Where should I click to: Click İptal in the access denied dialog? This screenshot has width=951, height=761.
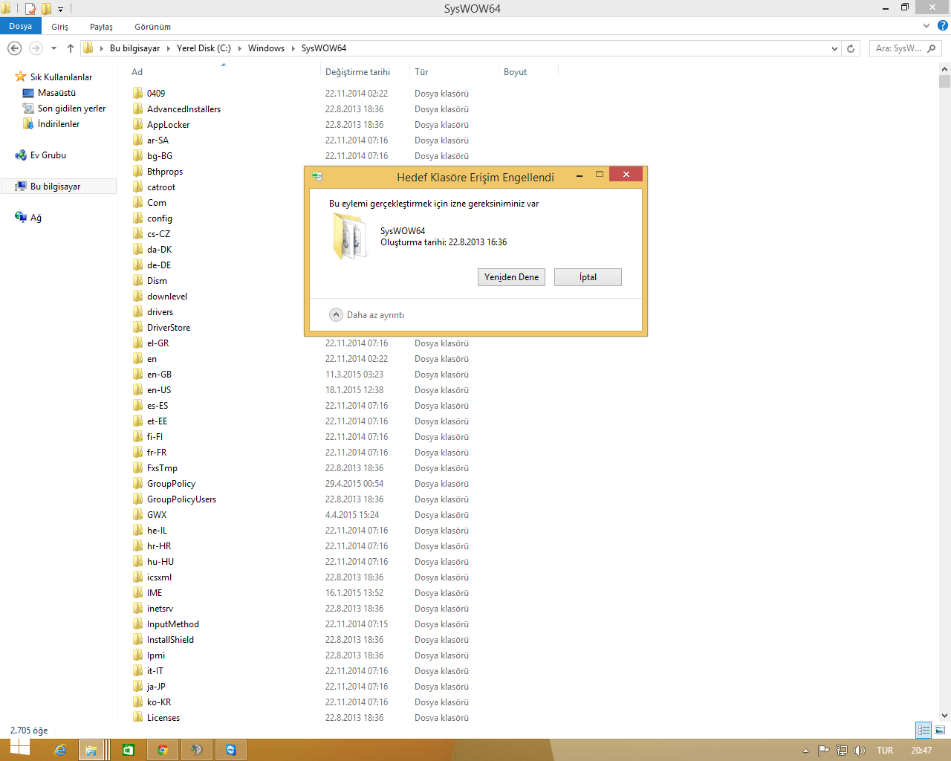tap(588, 277)
